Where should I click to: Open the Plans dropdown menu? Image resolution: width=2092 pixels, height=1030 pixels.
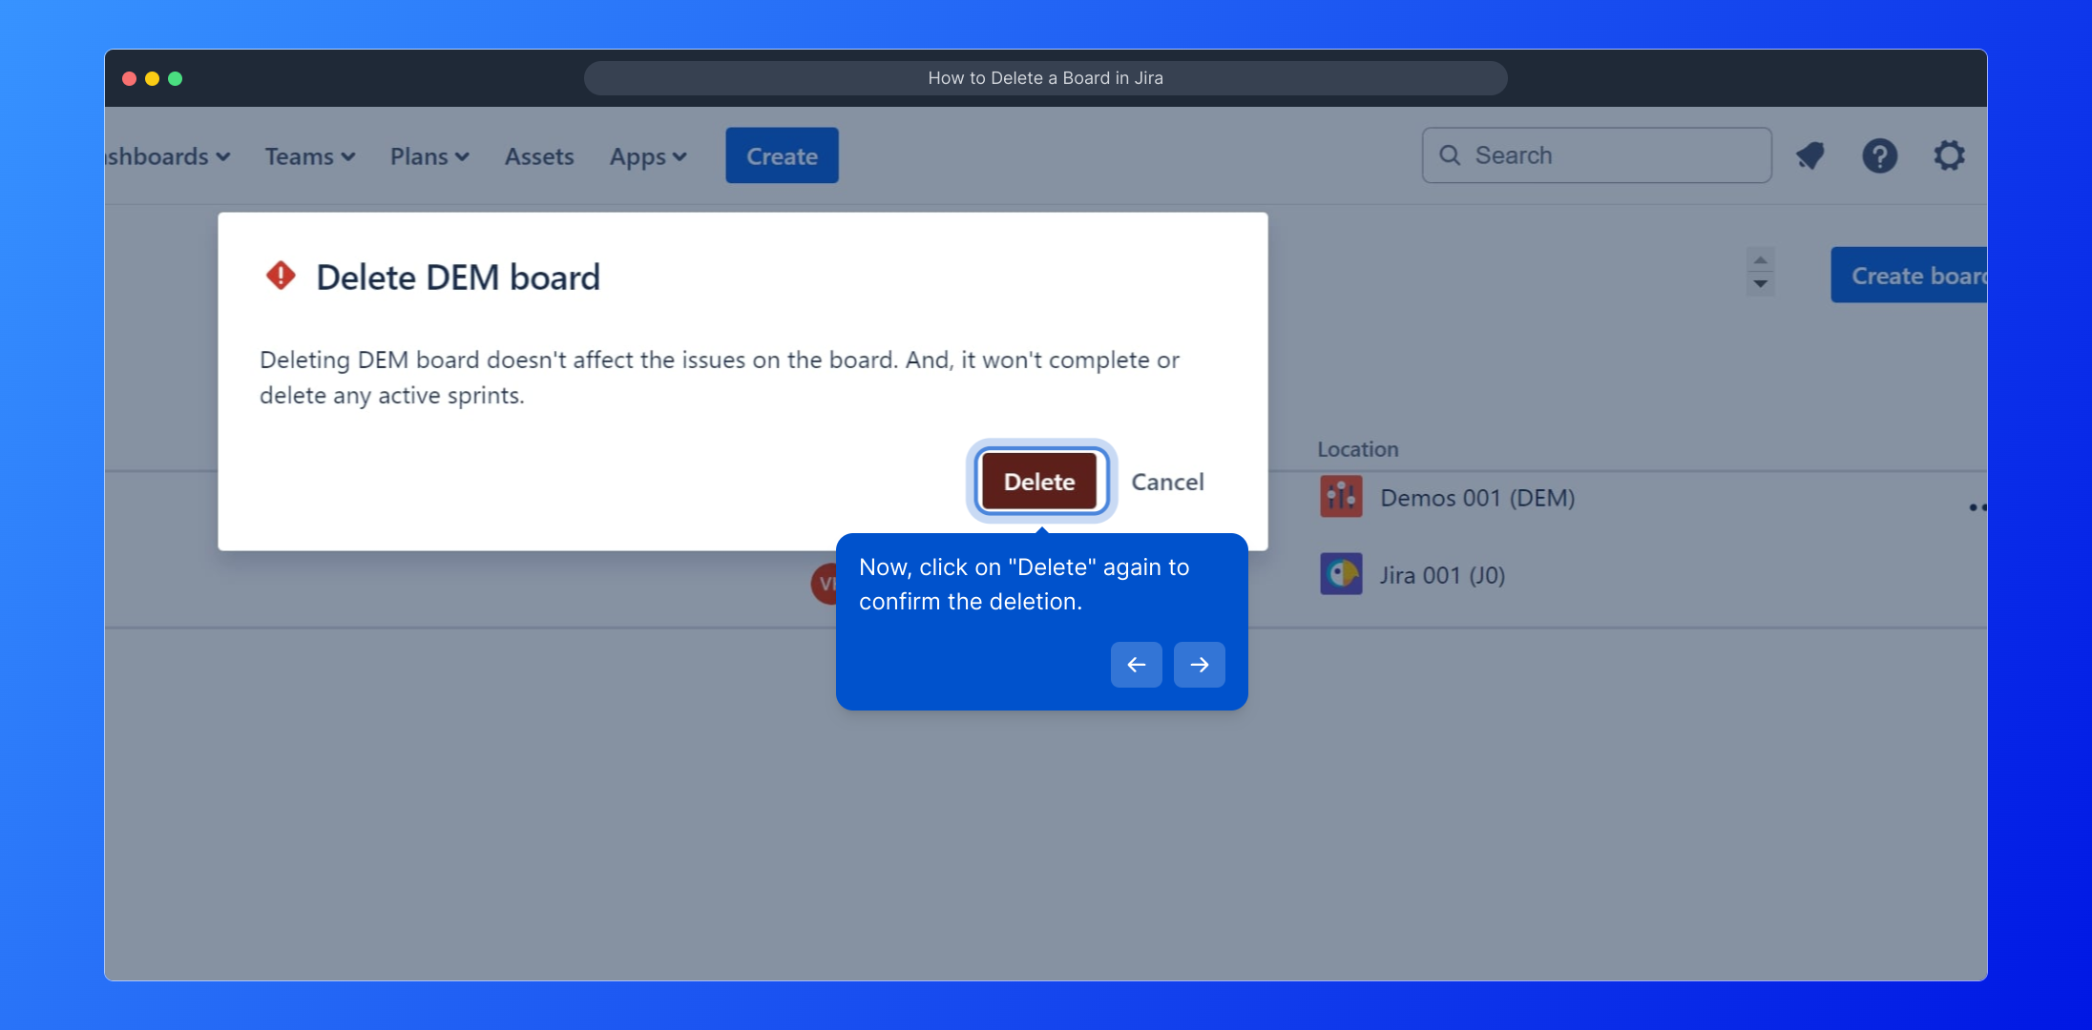click(x=429, y=156)
